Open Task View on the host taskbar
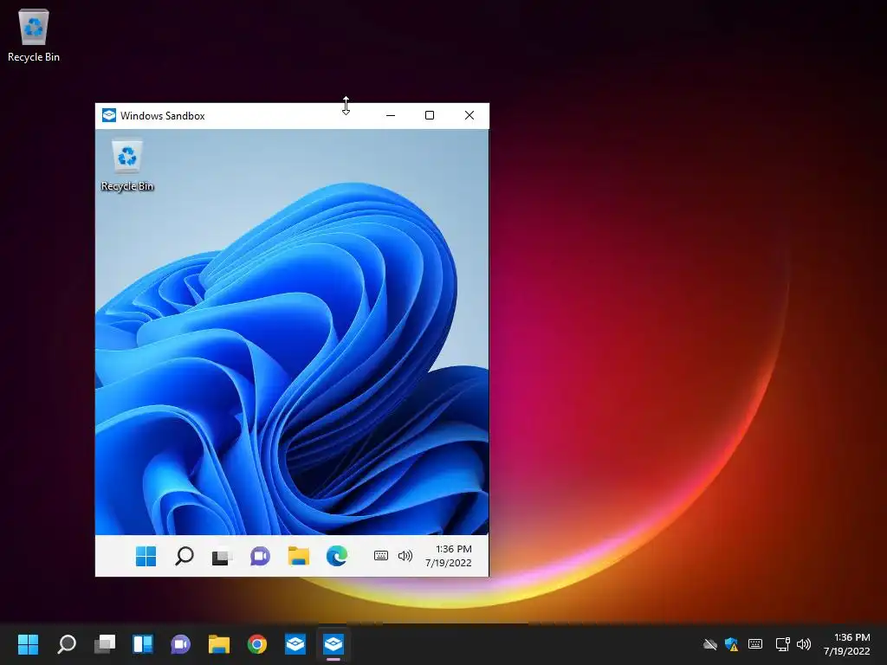The width and height of the screenshot is (887, 665). pos(105,644)
